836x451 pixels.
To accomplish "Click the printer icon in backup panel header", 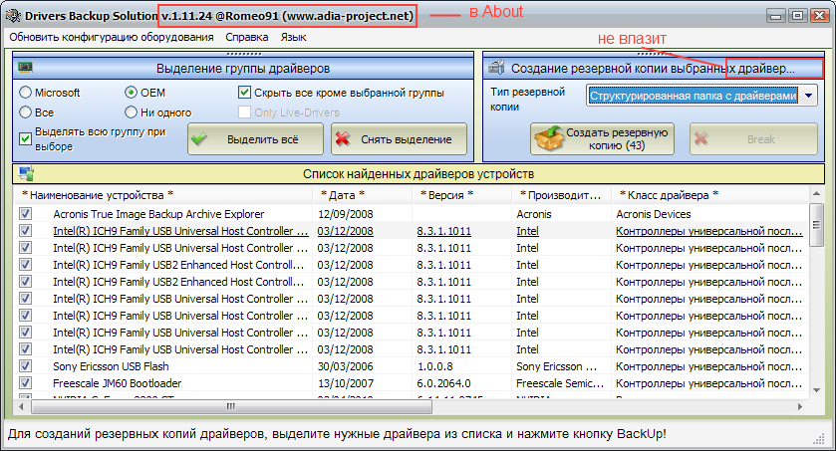I will pyautogui.click(x=496, y=67).
